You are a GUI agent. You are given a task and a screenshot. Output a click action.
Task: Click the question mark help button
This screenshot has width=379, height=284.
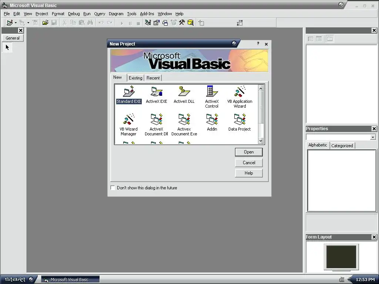[258, 44]
